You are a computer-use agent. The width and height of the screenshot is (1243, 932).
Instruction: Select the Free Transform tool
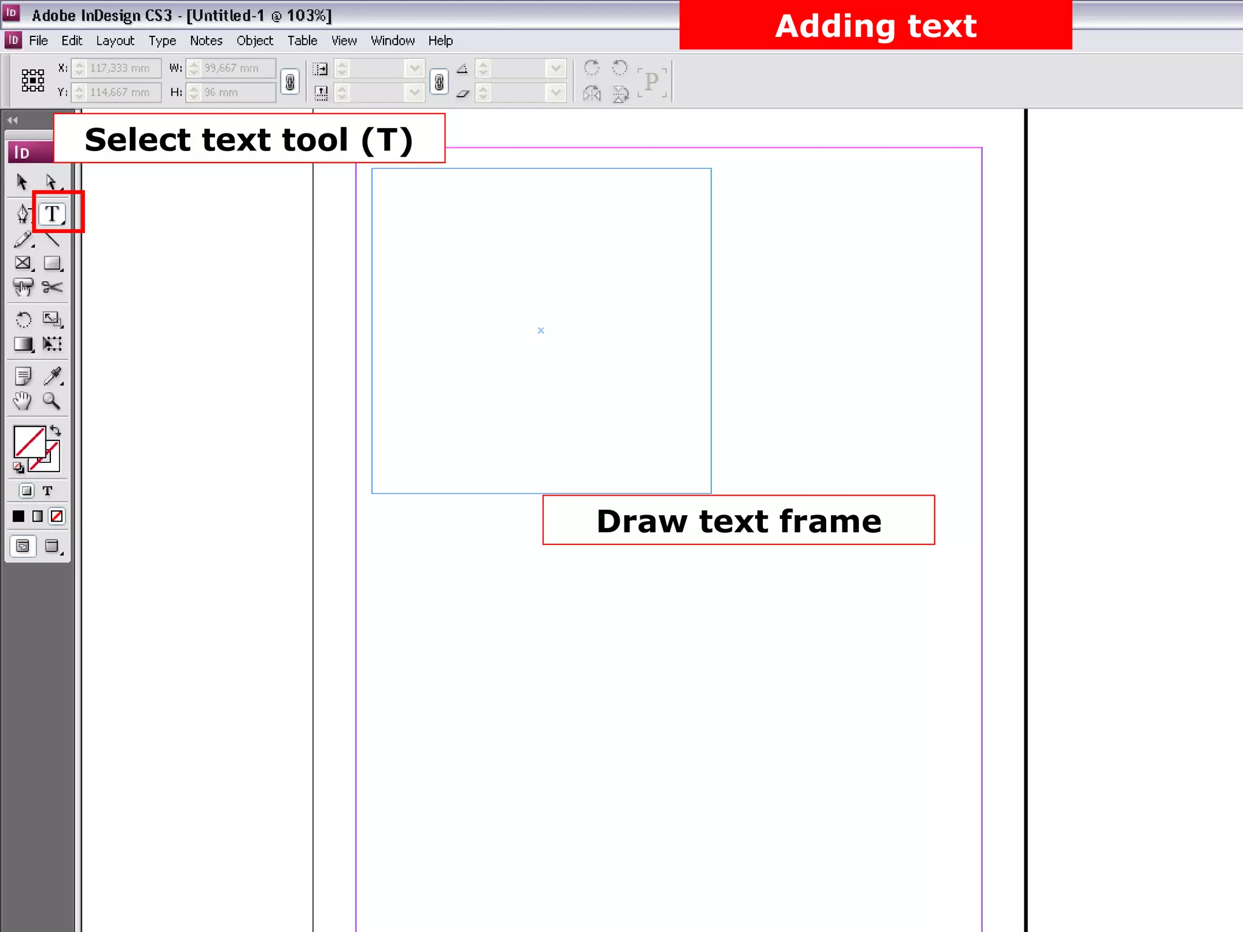tap(52, 344)
